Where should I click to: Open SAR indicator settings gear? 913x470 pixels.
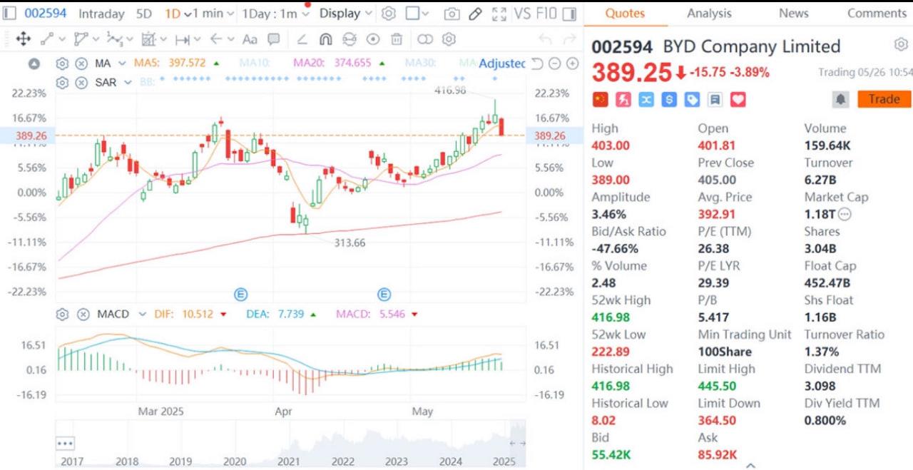coord(62,83)
